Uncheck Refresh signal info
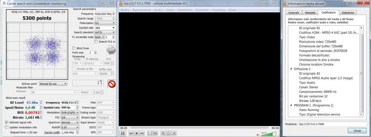 (x=7, y=122)
